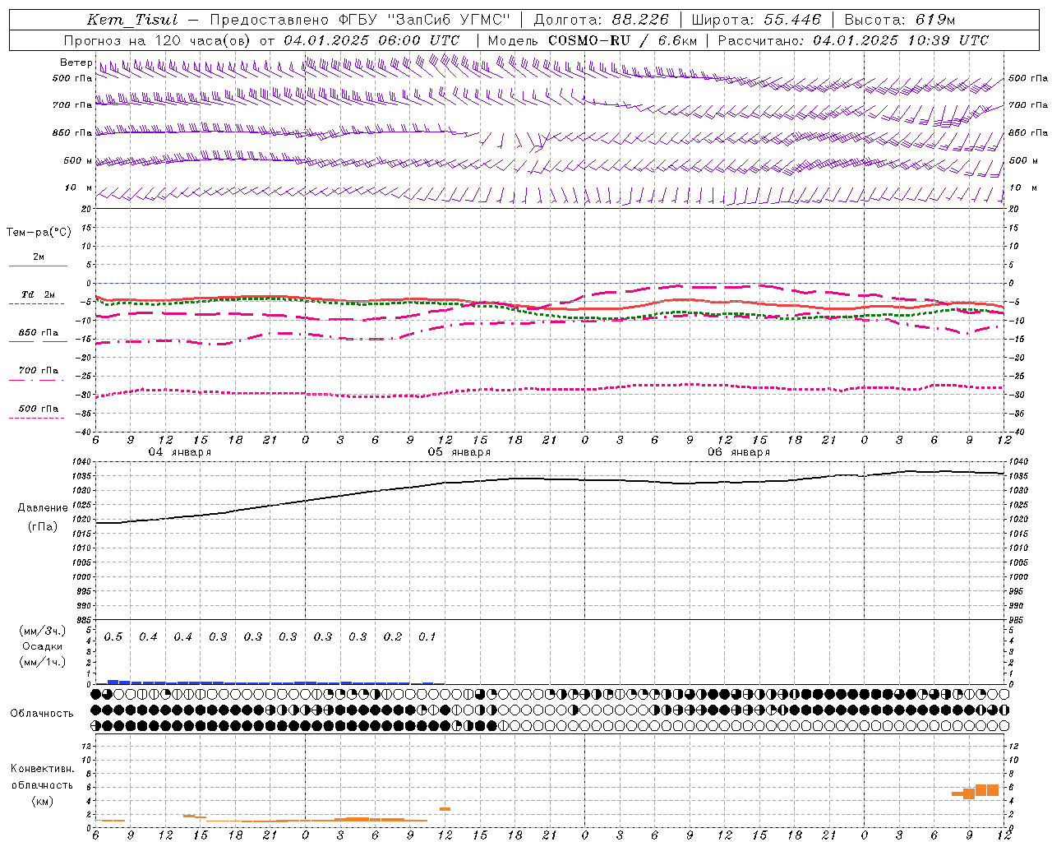Click the orange convective cloud bars near 9–12 h

click(976, 791)
